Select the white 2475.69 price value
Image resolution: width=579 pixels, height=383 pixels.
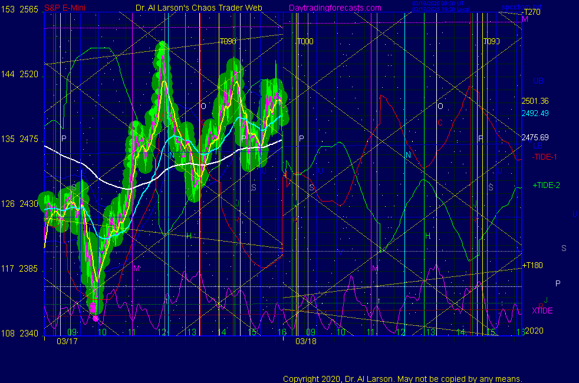pos(535,137)
